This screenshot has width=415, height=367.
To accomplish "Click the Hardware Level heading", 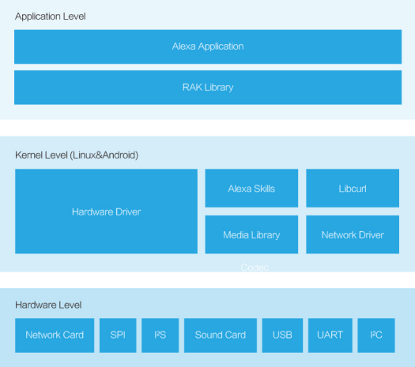I will click(48, 305).
